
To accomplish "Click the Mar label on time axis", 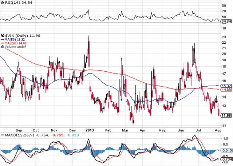I will [125, 130].
